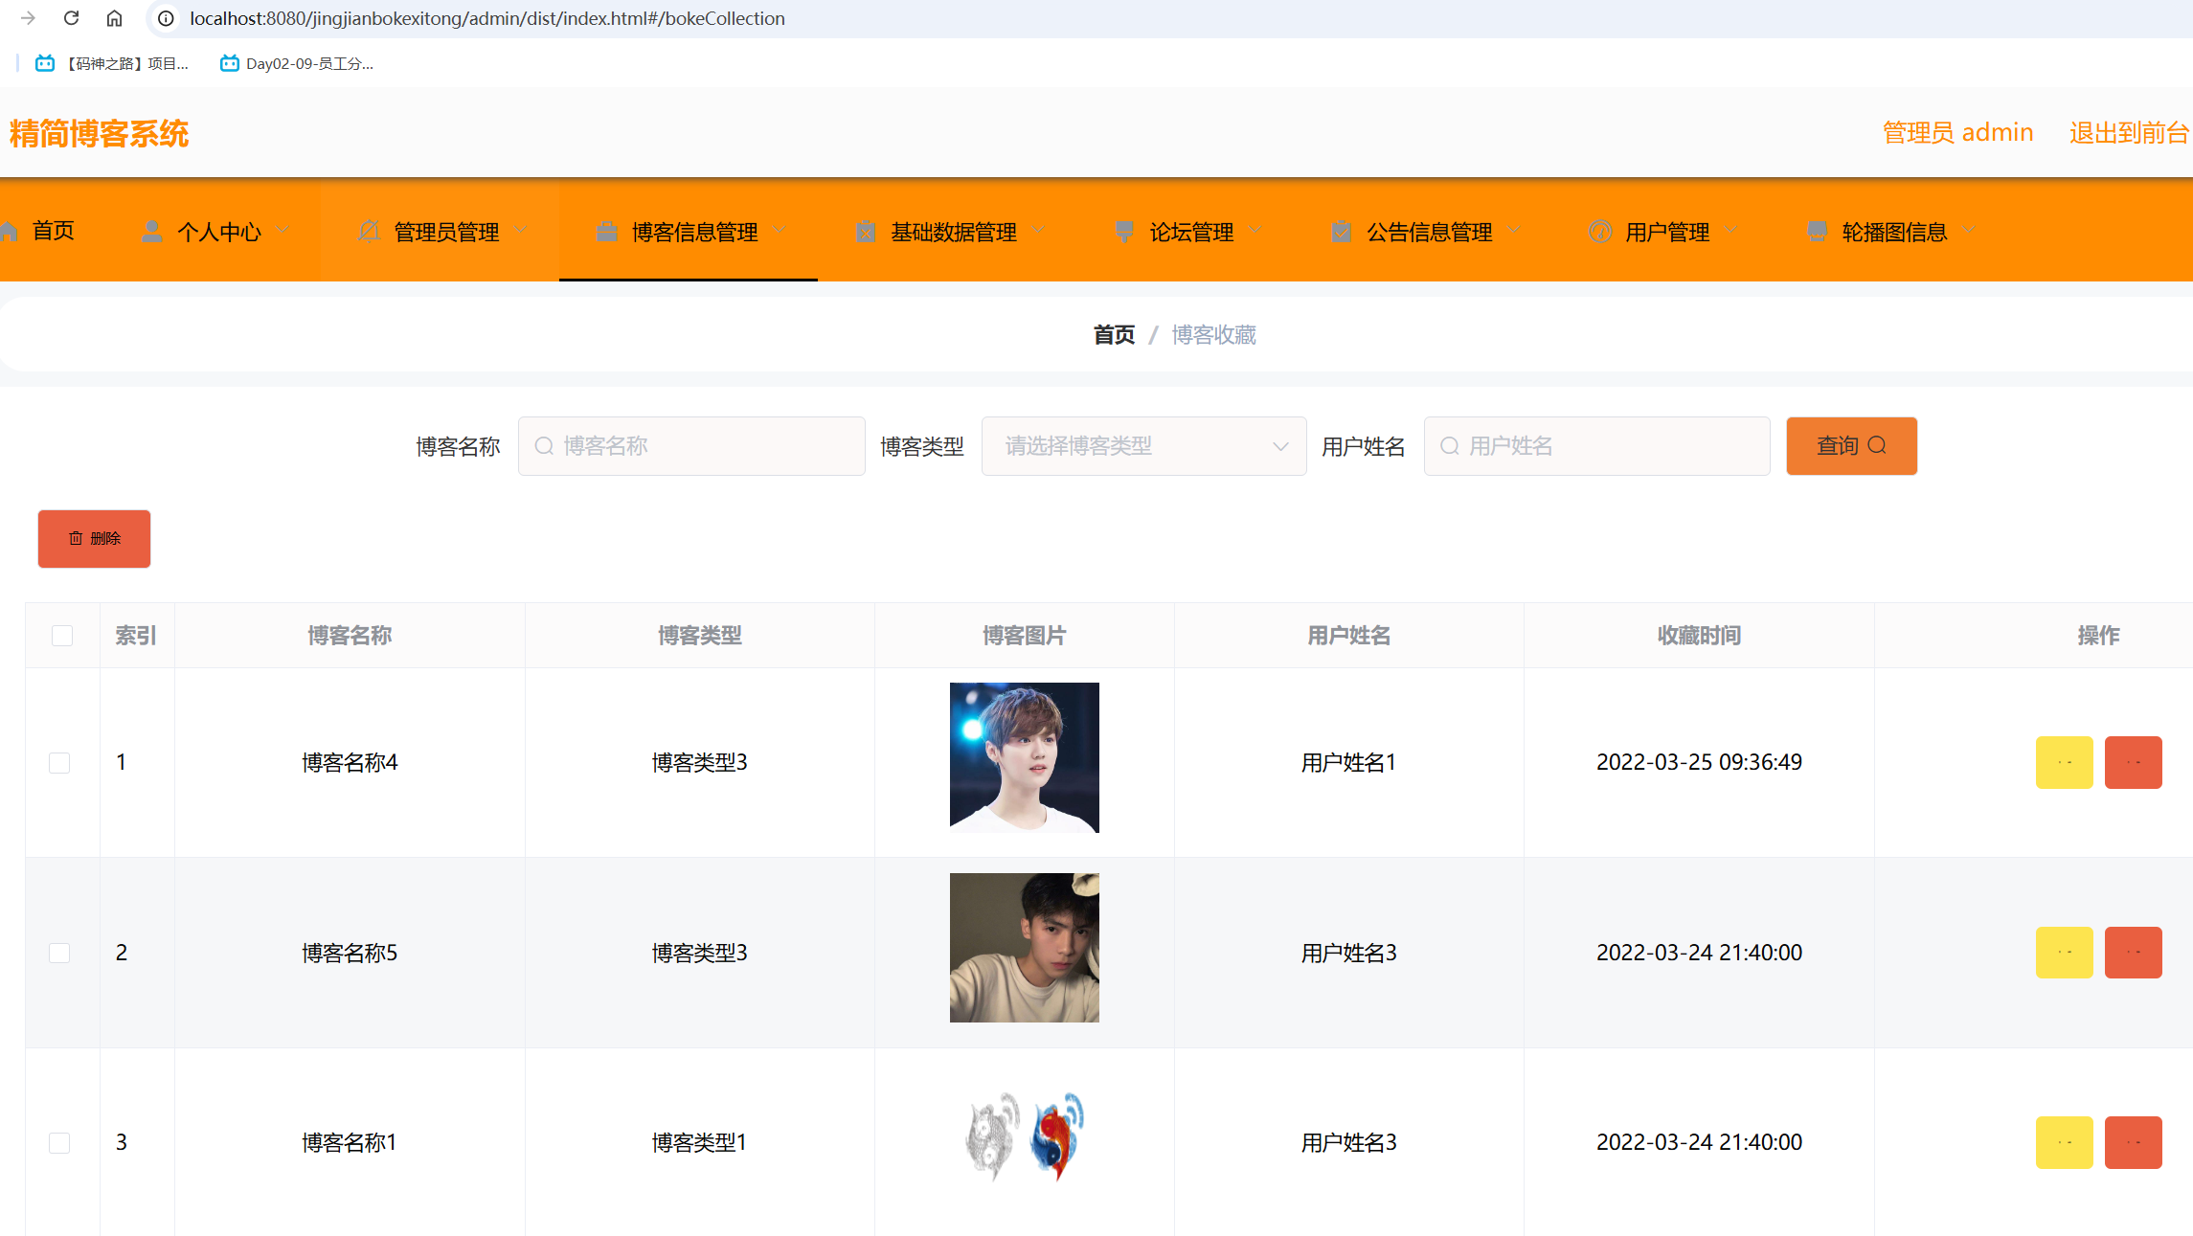The image size is (2193, 1236).
Task: Go to browser home page icon
Action: 115,18
